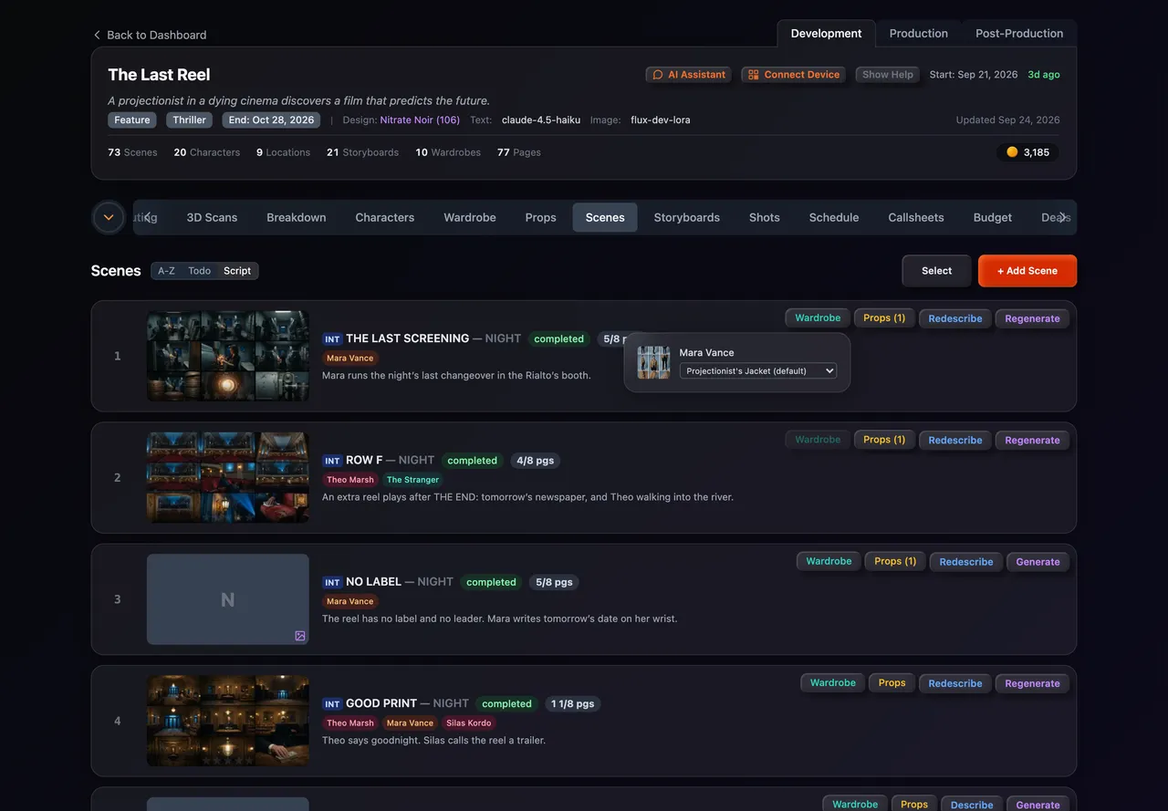
Task: Sort scenes by A-Z
Action: pyautogui.click(x=166, y=271)
